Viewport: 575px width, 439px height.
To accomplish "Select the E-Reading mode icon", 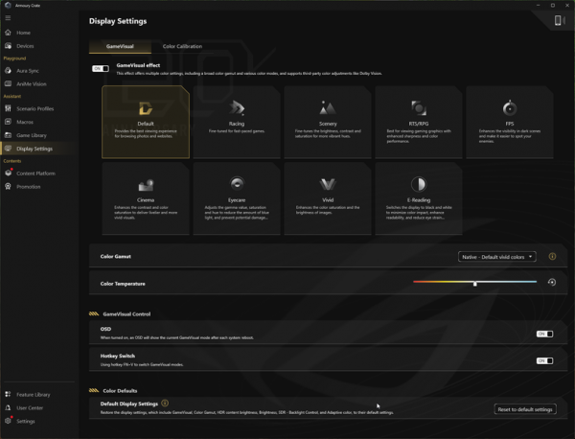I will [x=419, y=184].
